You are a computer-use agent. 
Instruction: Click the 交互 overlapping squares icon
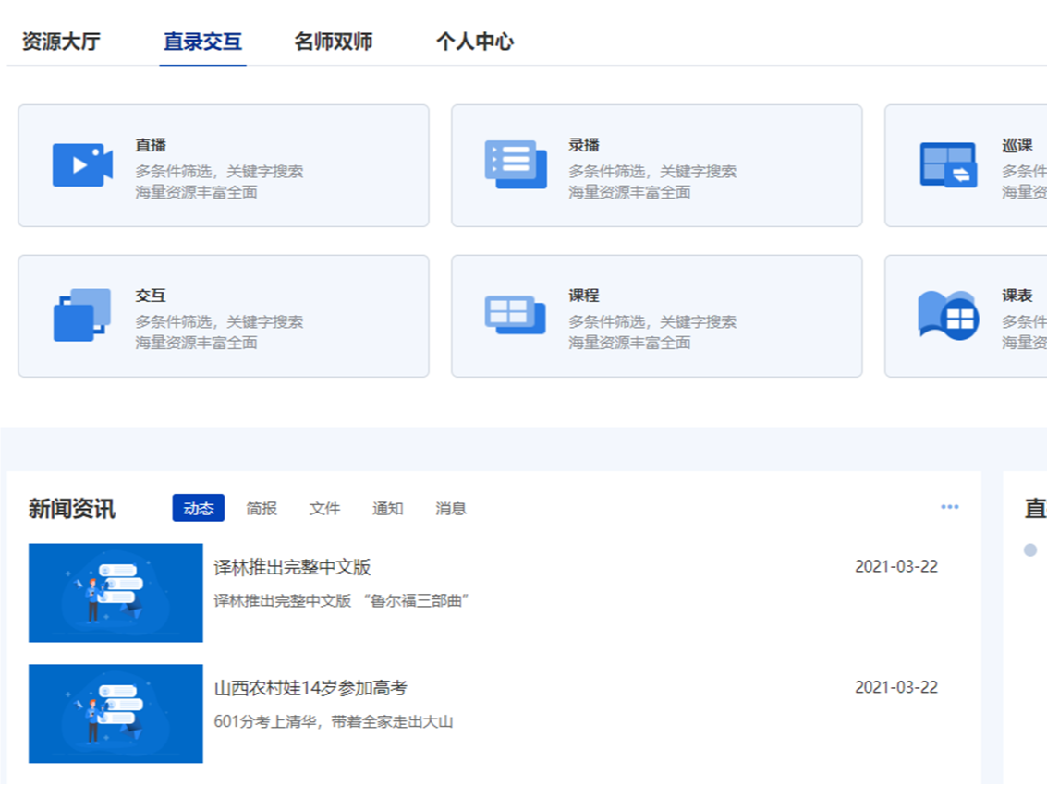(82, 315)
